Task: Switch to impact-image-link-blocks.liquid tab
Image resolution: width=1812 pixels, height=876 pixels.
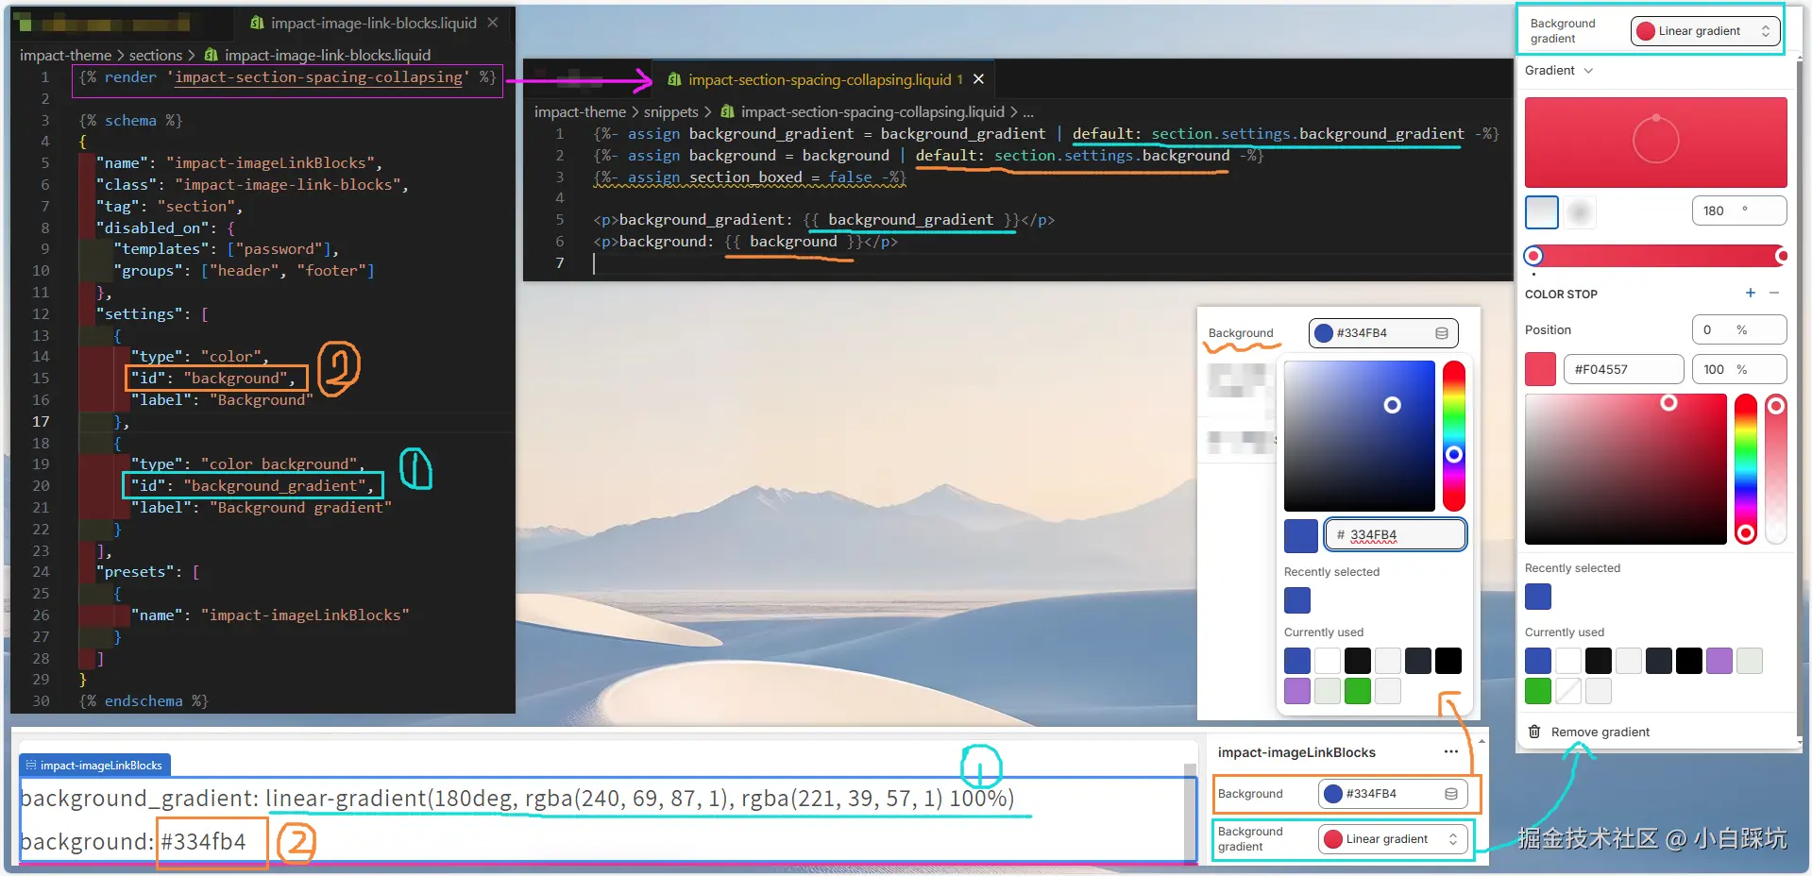Action: point(373,23)
